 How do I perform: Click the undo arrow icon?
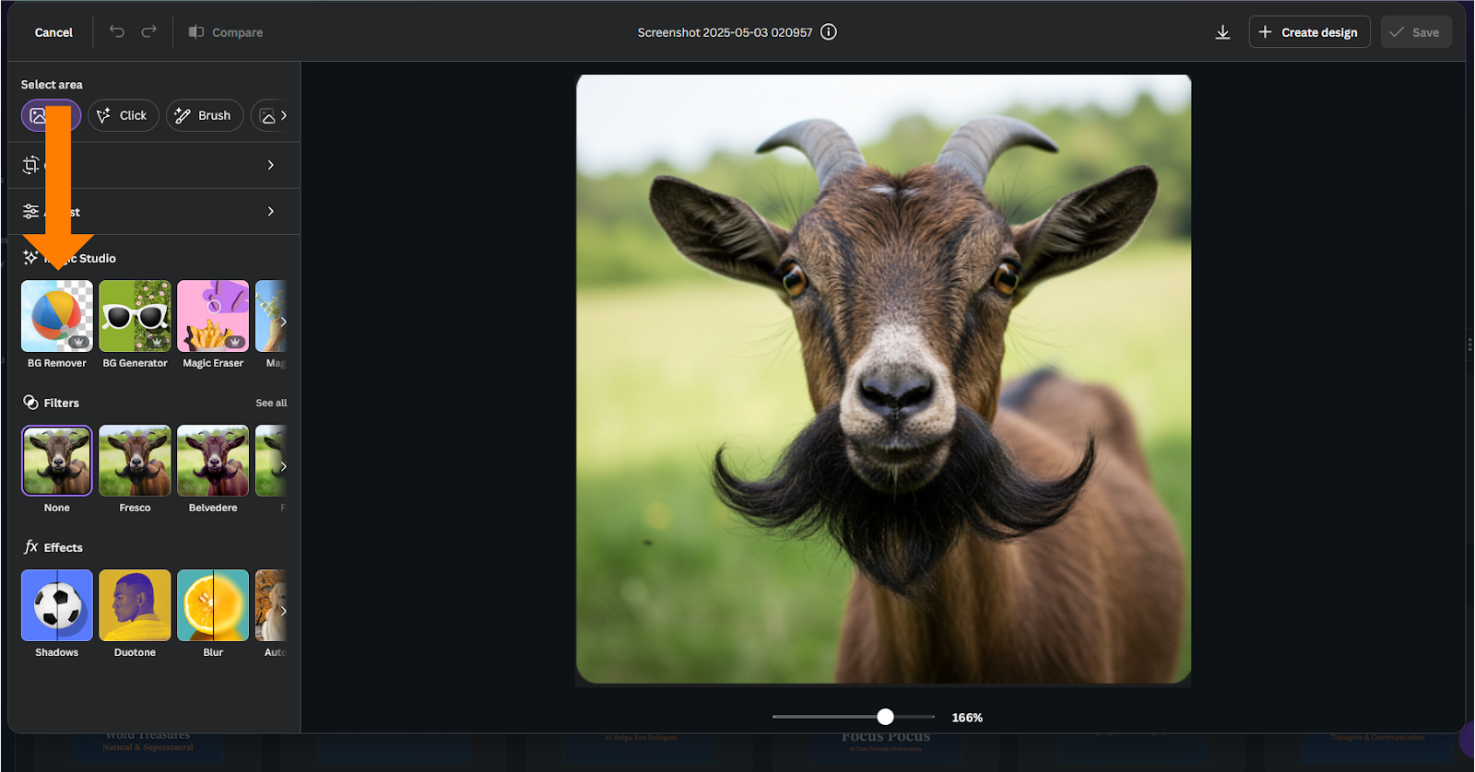tap(117, 31)
